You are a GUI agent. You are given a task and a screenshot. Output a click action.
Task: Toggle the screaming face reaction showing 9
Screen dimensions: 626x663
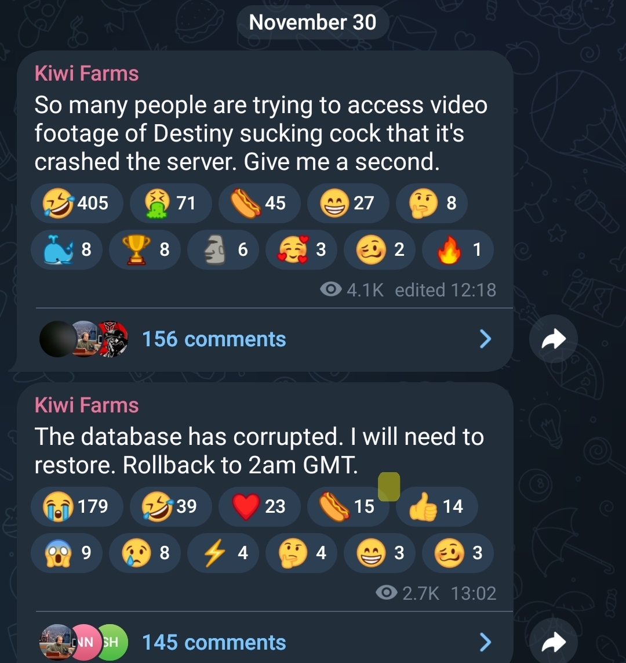click(x=67, y=553)
